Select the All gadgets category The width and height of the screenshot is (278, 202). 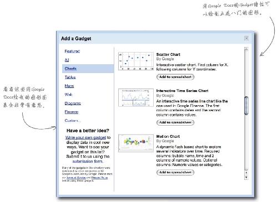tap(67, 60)
